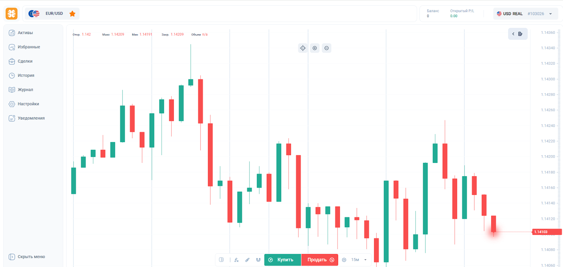
Task: Click the crosshair chart centering icon
Action: 303,48
